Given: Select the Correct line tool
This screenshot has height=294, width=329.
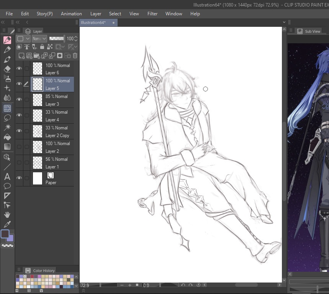Looking at the screenshot, I should tap(7, 205).
